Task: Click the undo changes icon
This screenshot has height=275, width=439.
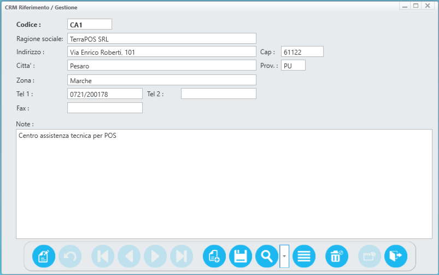Action: point(70,256)
